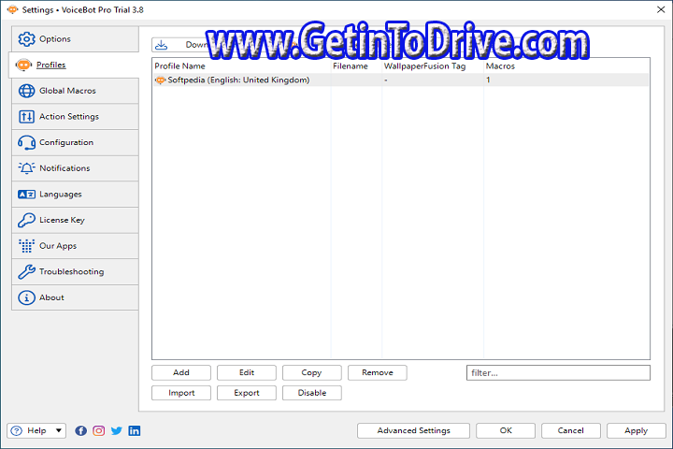Click the Notifications bell icon
The height and width of the screenshot is (449, 673).
[x=26, y=168]
